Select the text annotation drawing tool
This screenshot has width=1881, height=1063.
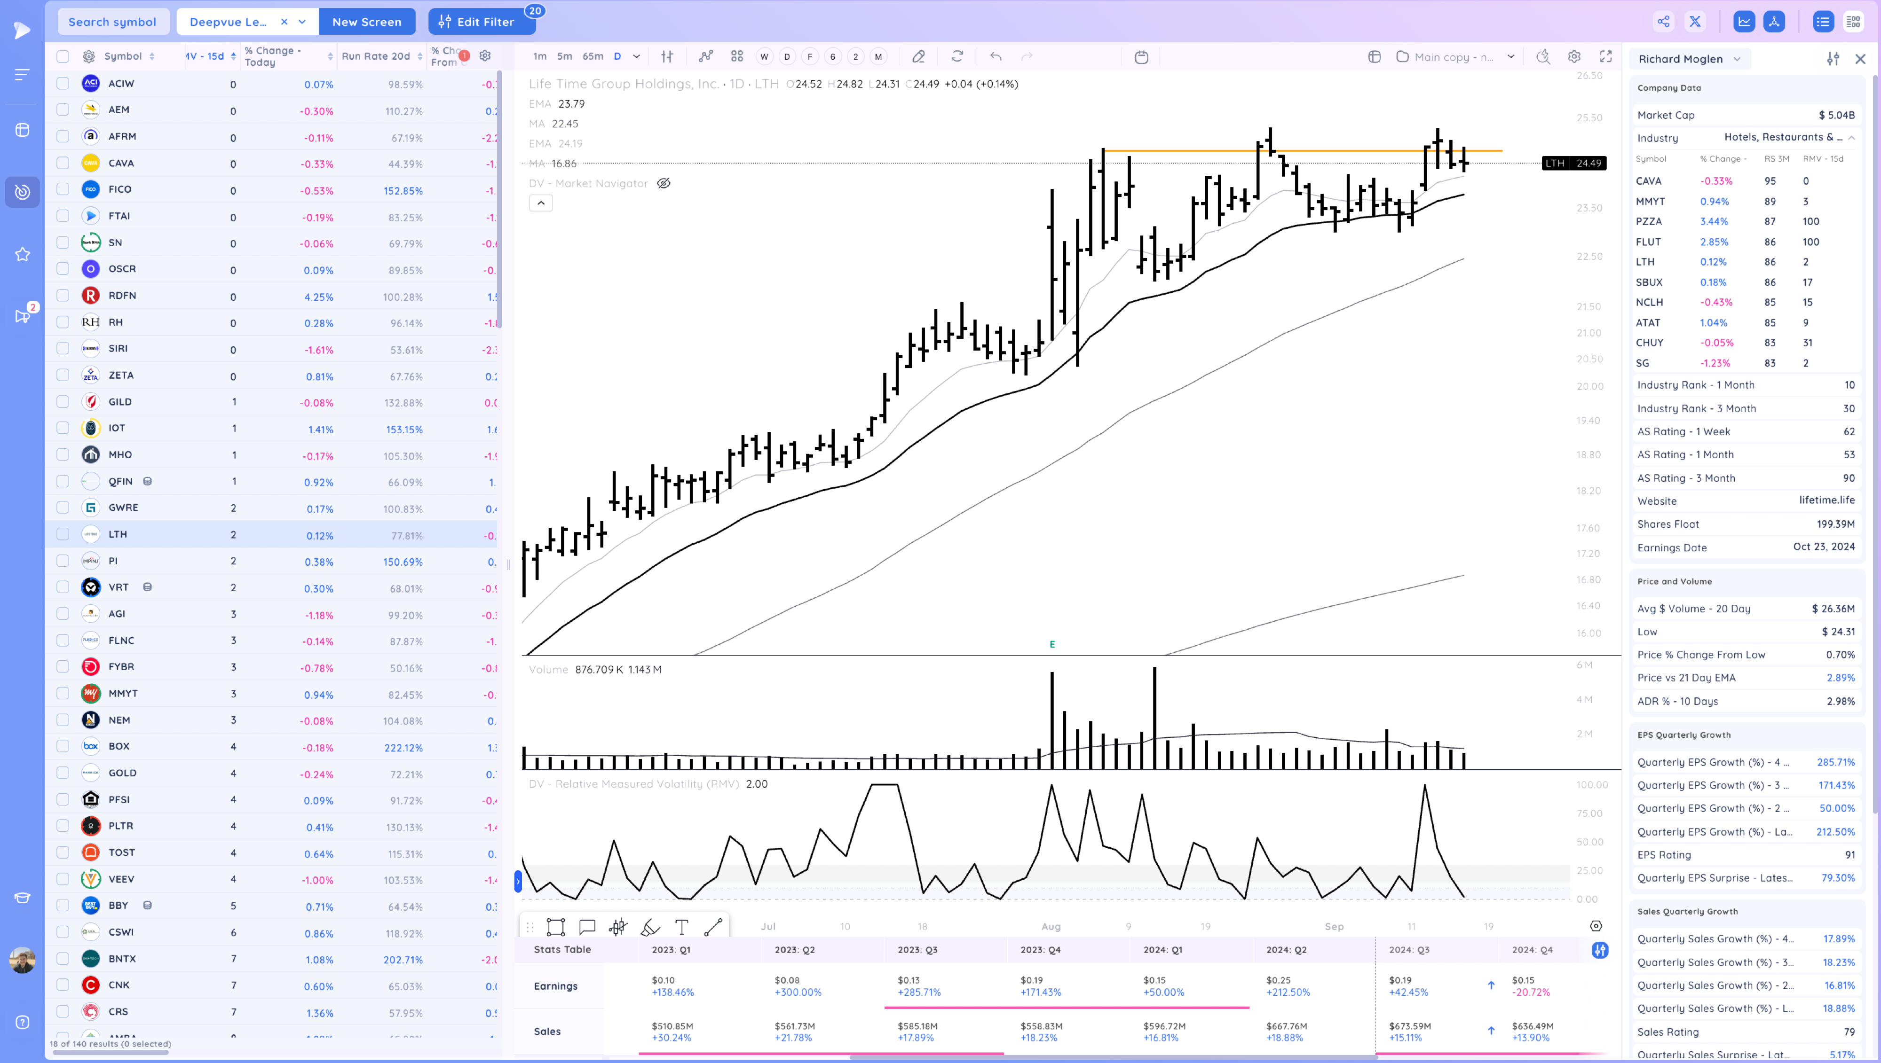coord(681,927)
